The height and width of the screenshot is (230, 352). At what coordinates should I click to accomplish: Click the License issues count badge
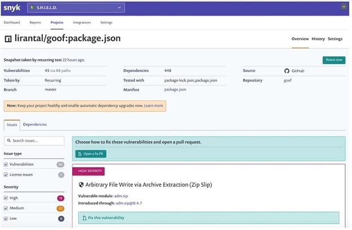(61, 175)
